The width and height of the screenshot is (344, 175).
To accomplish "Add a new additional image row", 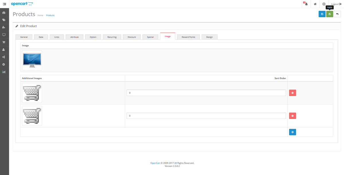I will click(x=292, y=132).
